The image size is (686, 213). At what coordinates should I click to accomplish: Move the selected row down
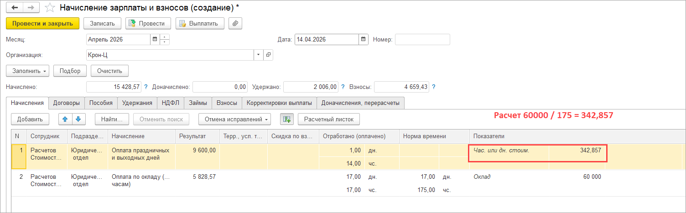(x=78, y=119)
